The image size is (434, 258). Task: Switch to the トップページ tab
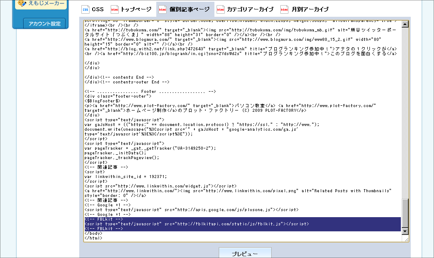(x=131, y=9)
